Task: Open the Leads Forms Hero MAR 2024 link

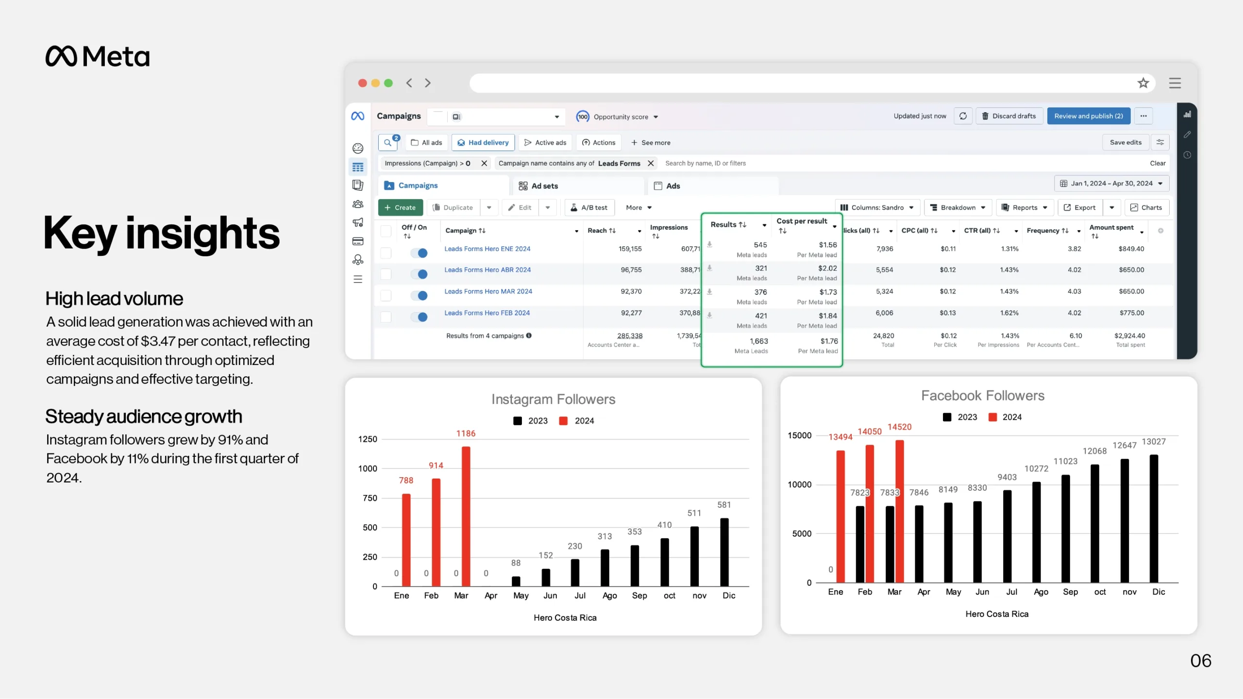Action: 488,291
